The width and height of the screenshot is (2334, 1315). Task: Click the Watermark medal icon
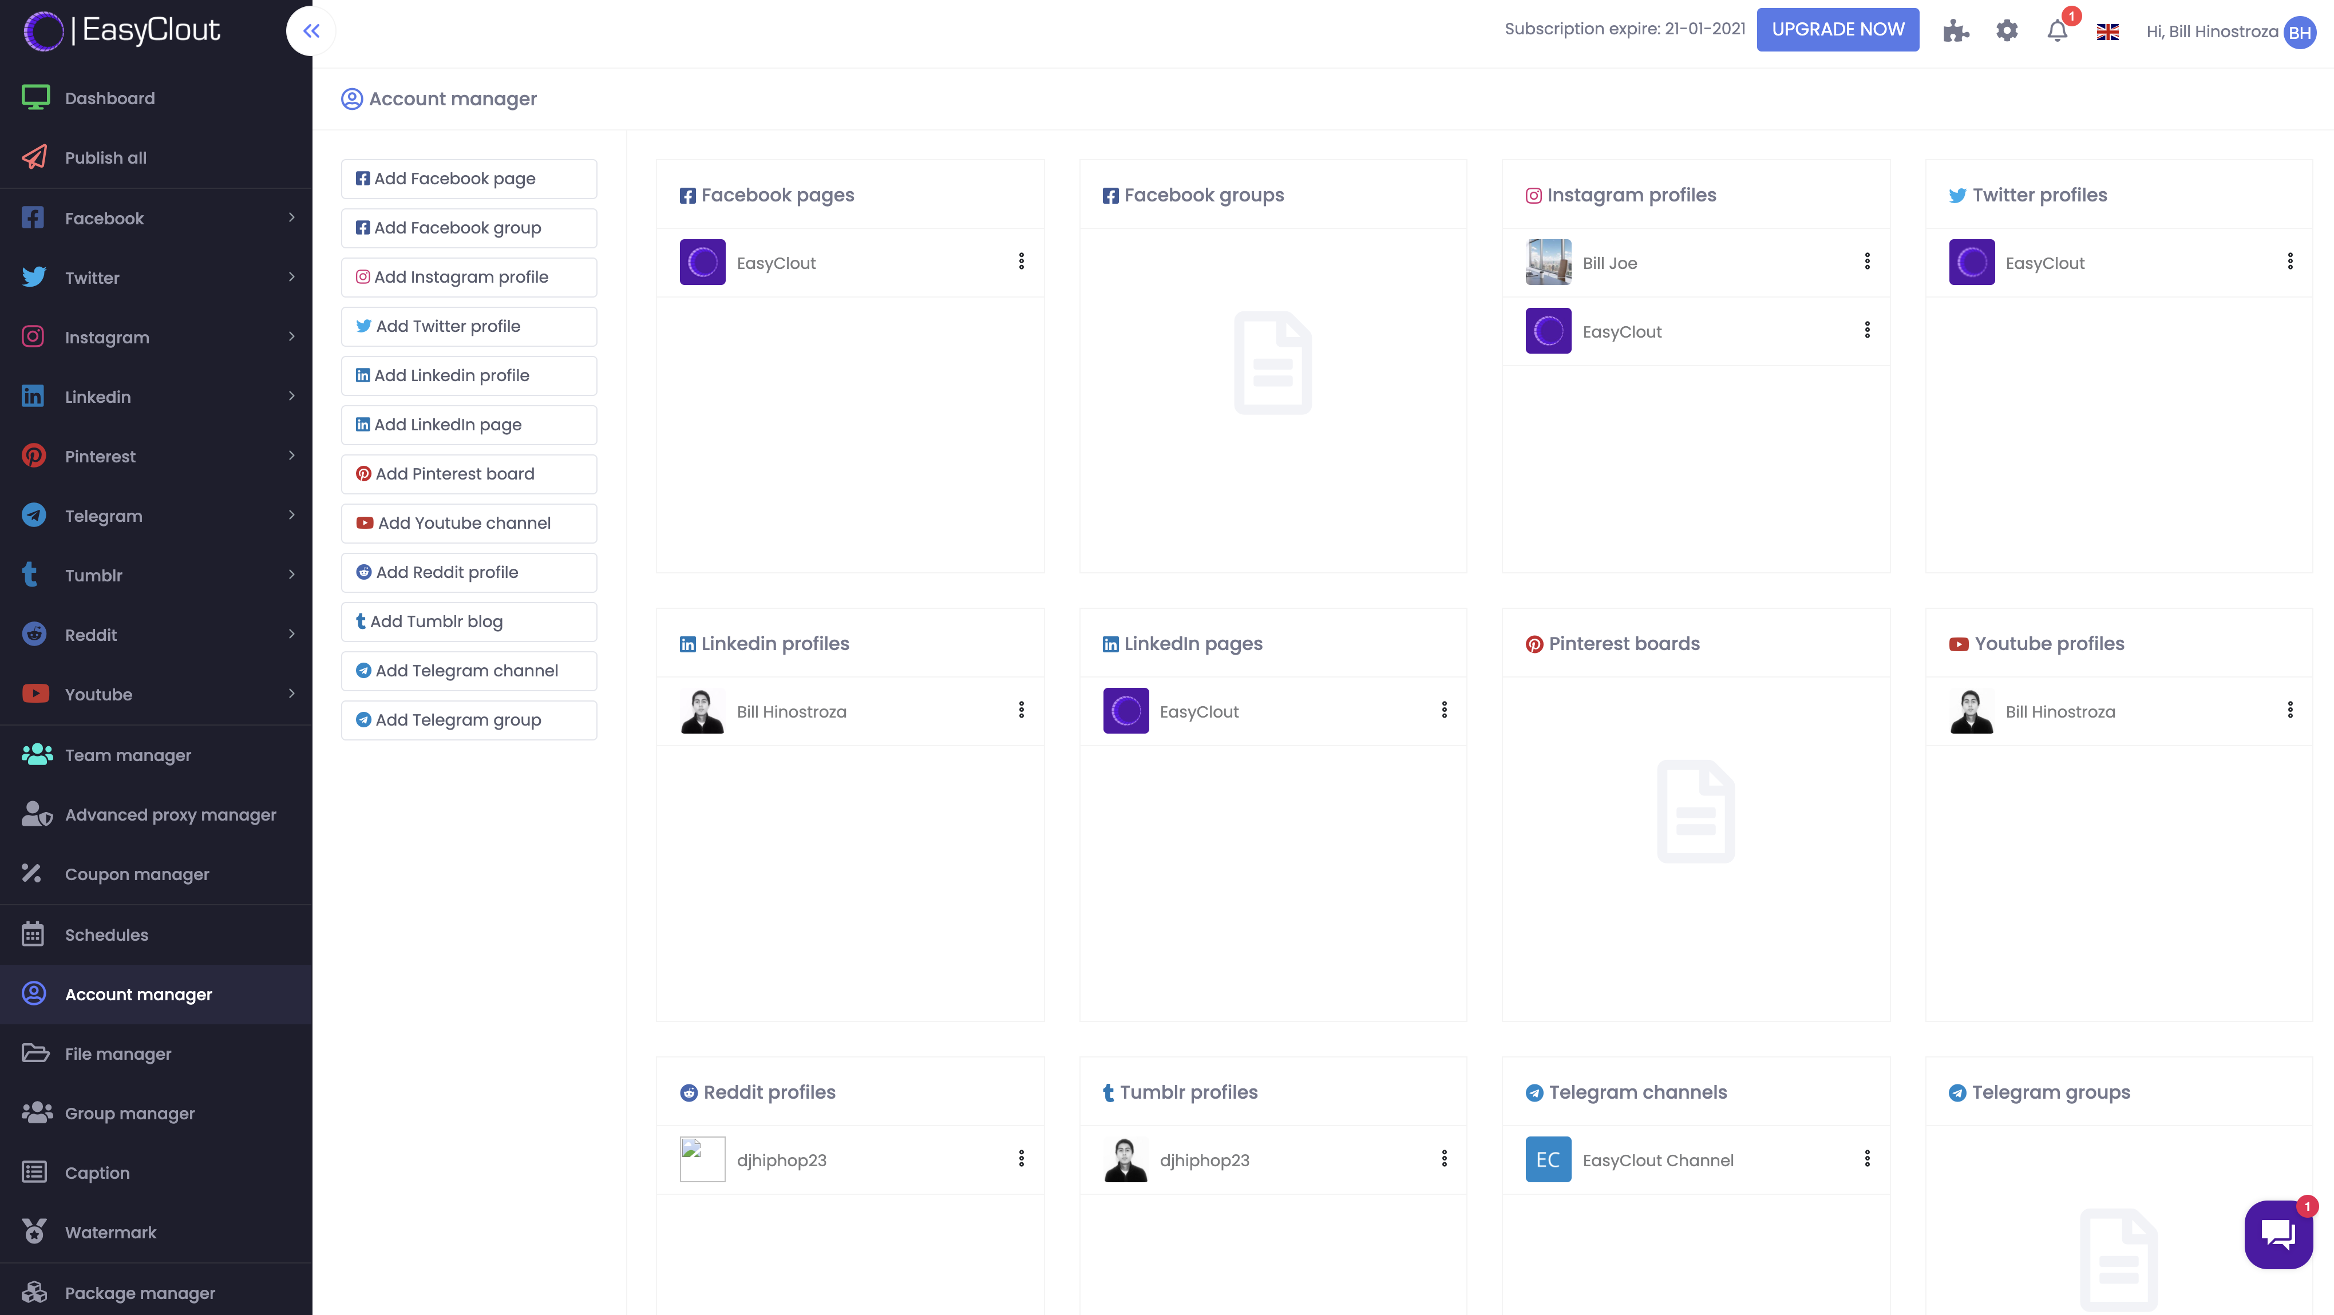(x=34, y=1231)
